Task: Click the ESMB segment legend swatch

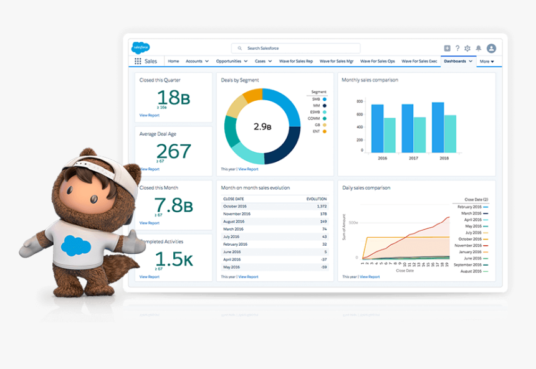Action: [324, 112]
